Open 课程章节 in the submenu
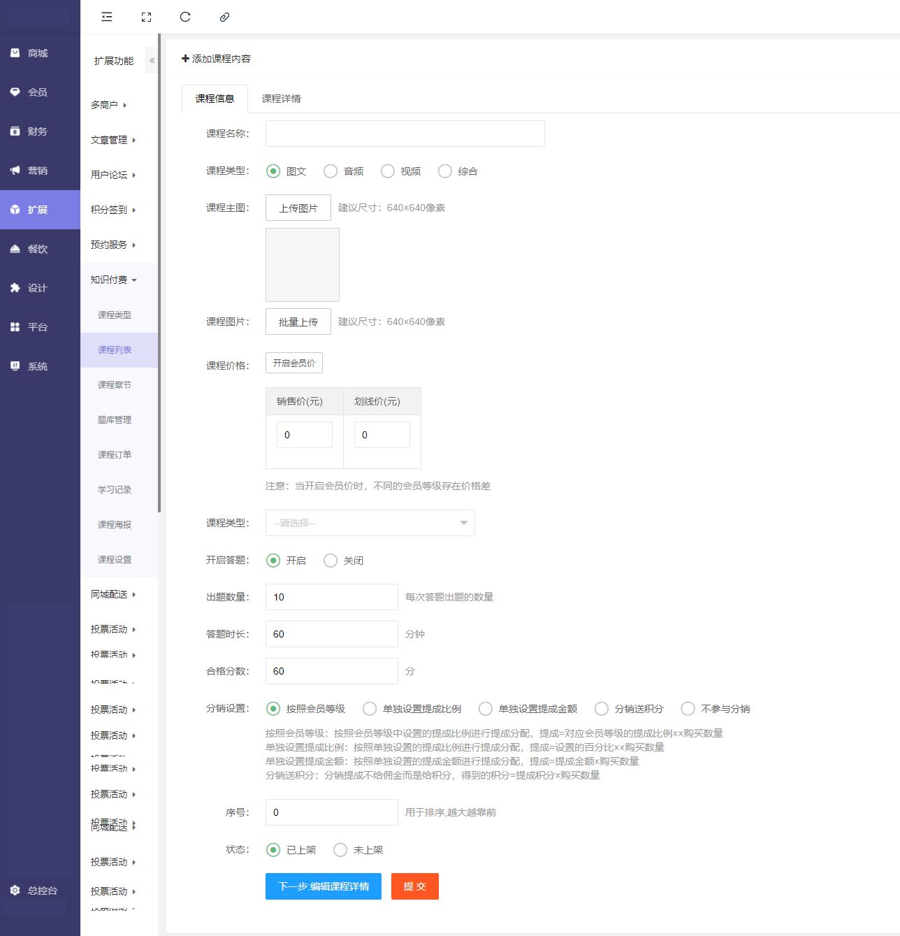The height and width of the screenshot is (936, 900). (115, 384)
